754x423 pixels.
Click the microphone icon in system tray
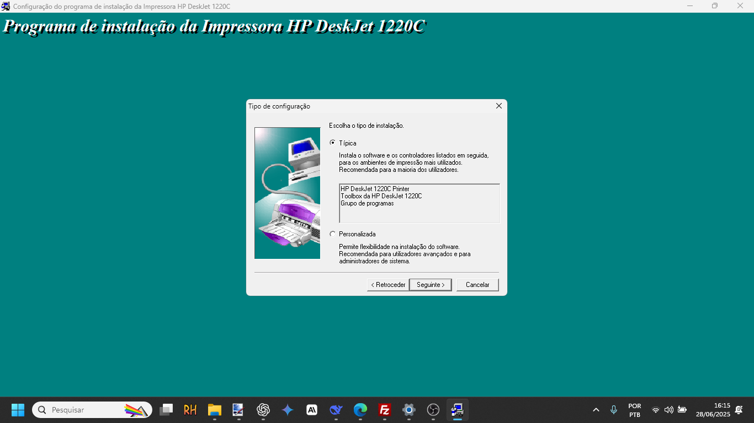click(x=614, y=410)
